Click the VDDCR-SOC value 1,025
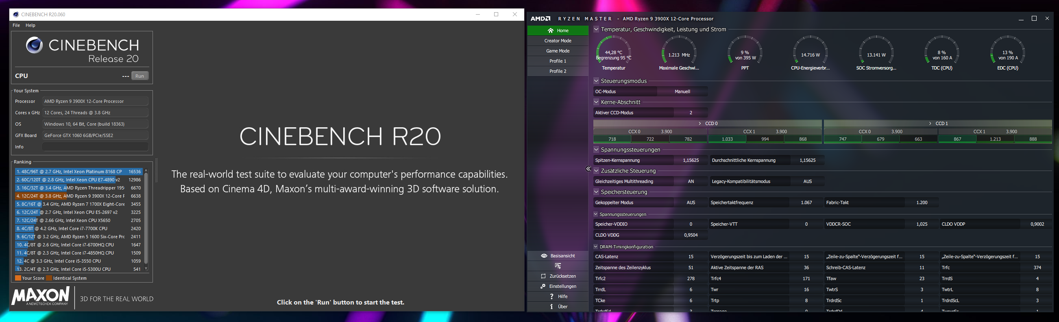Viewport: 1059px width, 322px height. (x=922, y=224)
